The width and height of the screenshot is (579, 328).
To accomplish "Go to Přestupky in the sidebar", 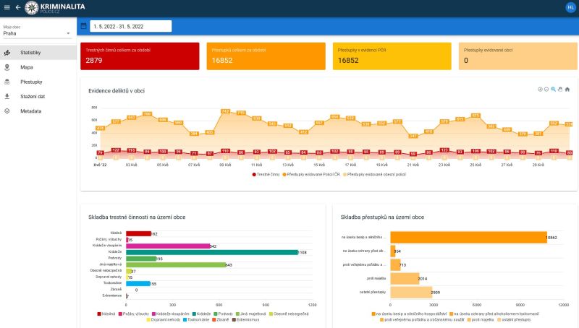I will pos(31,82).
